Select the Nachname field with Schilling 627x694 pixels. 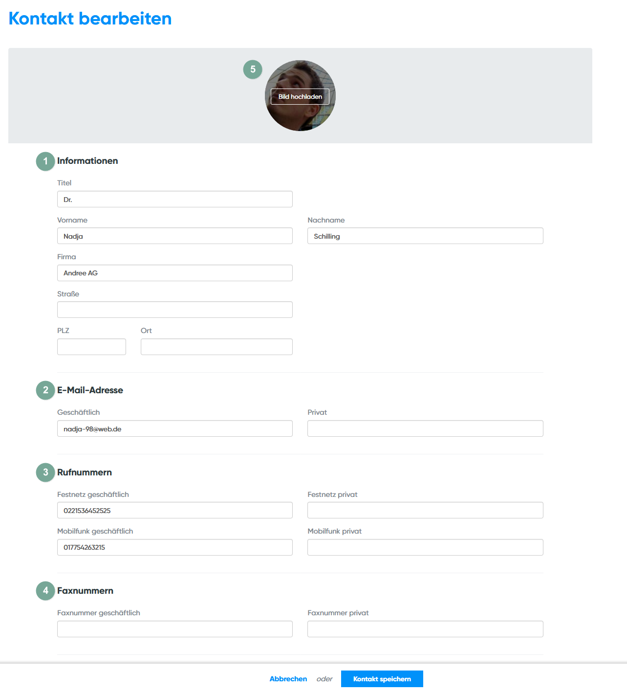coord(425,236)
